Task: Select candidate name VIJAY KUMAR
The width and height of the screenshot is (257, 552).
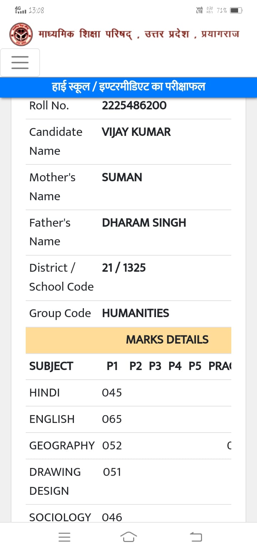Action: [136, 132]
